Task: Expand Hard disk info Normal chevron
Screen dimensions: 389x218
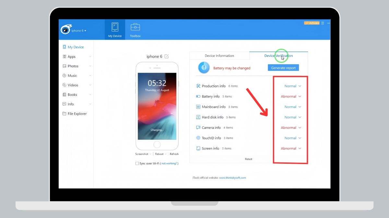Action: click(x=300, y=117)
